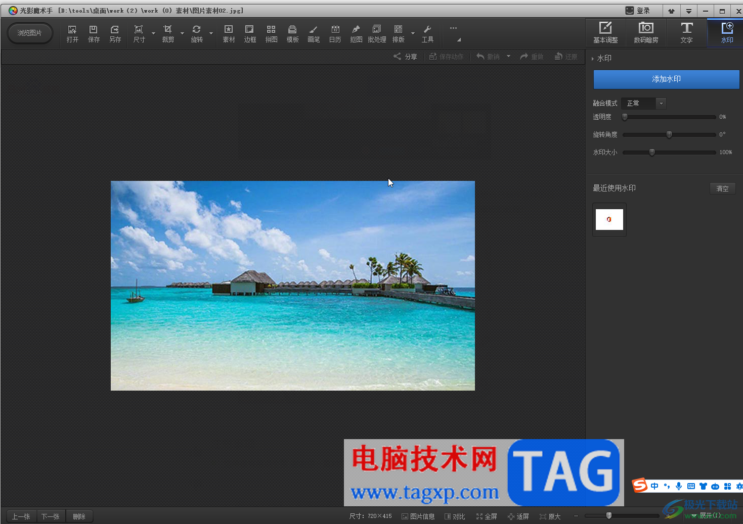Image resolution: width=743 pixels, height=524 pixels.
Task: Fit image with 适屏 (Fit screen)
Action: [x=518, y=516]
